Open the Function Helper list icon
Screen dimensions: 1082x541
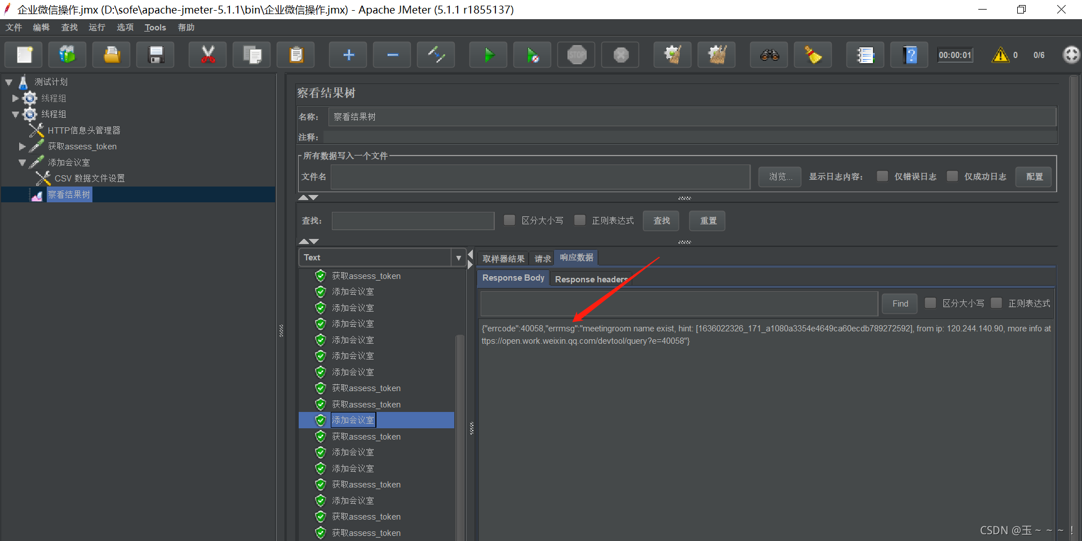coord(865,55)
